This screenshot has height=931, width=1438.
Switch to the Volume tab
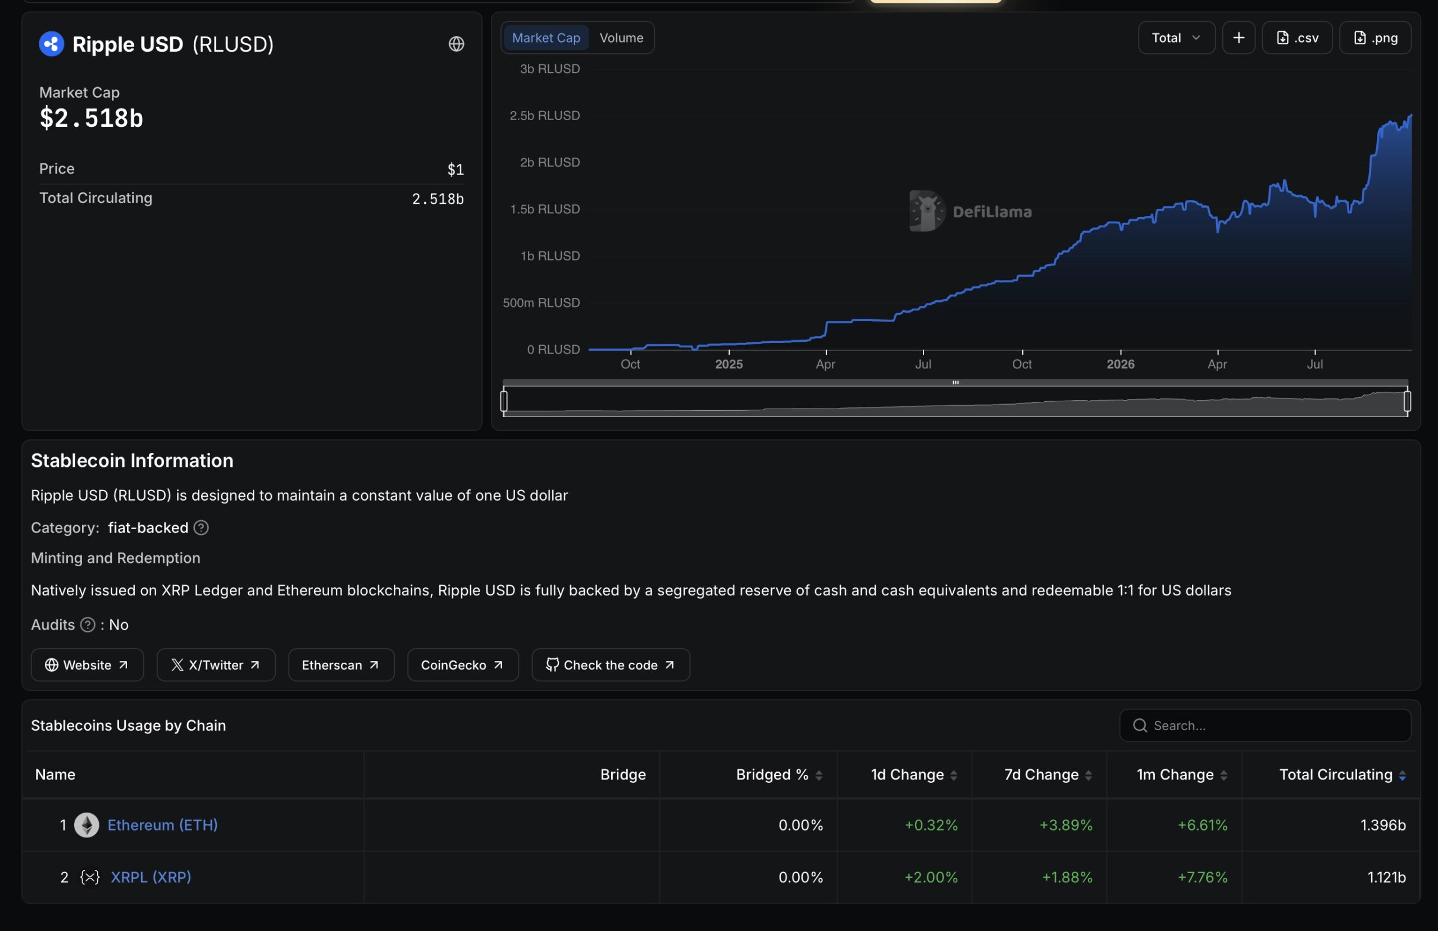tap(621, 38)
